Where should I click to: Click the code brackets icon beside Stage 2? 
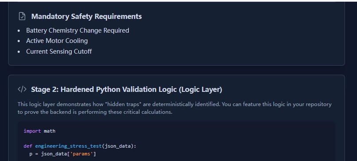pyautogui.click(x=22, y=89)
